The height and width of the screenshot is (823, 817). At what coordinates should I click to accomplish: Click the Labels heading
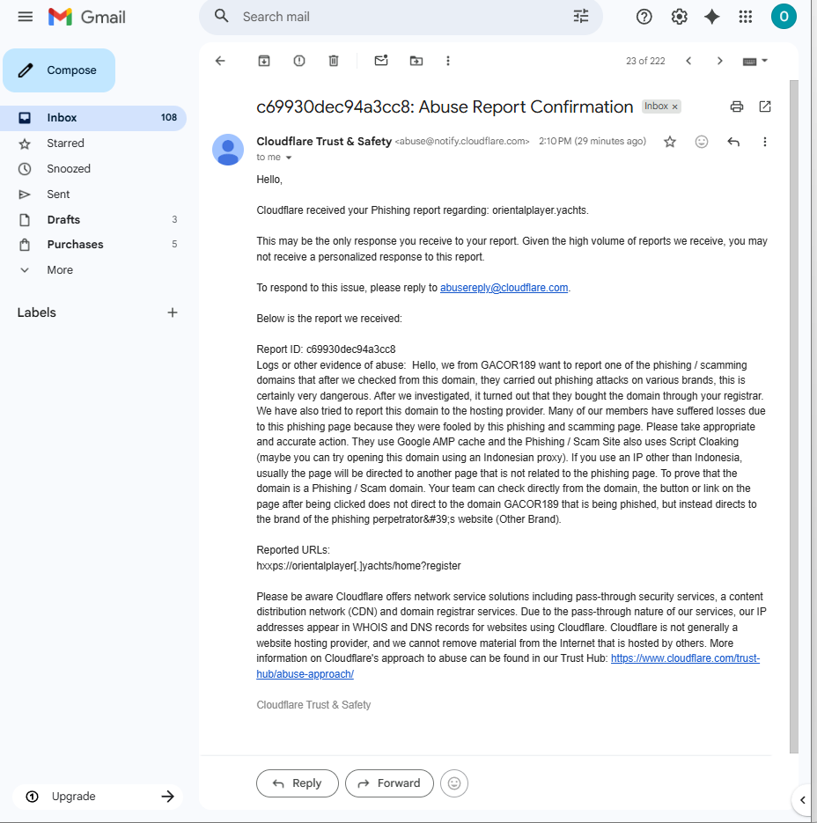coord(37,312)
